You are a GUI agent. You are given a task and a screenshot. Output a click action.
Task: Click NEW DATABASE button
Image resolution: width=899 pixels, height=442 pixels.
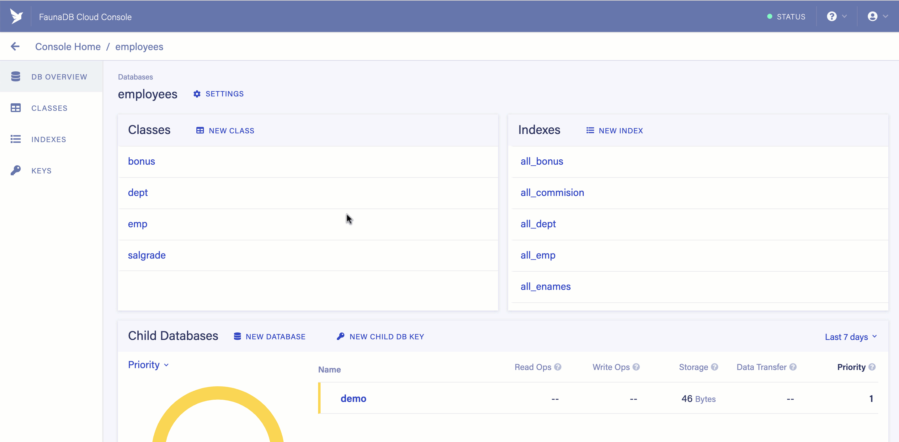click(269, 337)
